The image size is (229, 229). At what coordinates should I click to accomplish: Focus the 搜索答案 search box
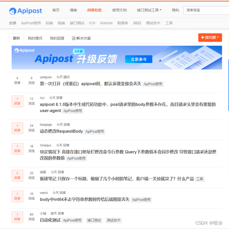206,10
